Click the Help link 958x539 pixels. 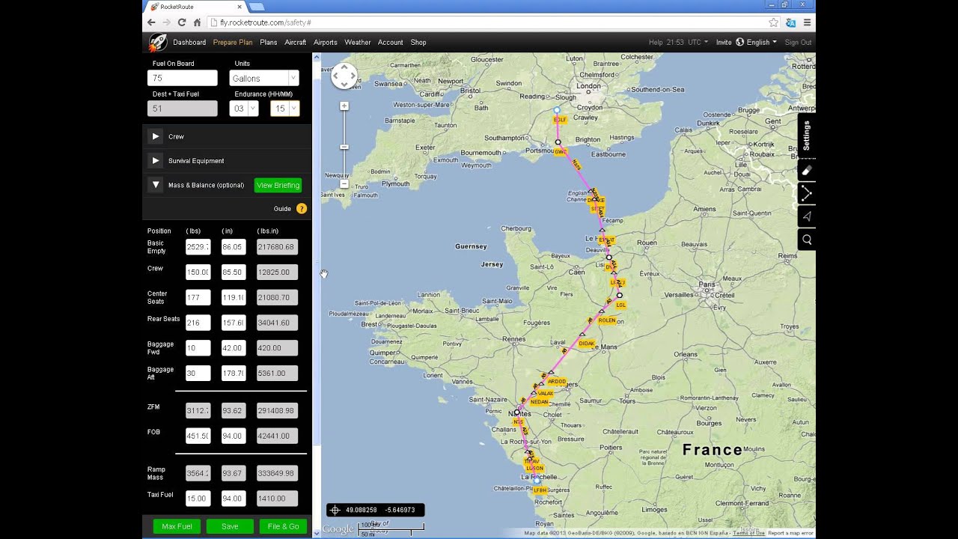point(656,42)
